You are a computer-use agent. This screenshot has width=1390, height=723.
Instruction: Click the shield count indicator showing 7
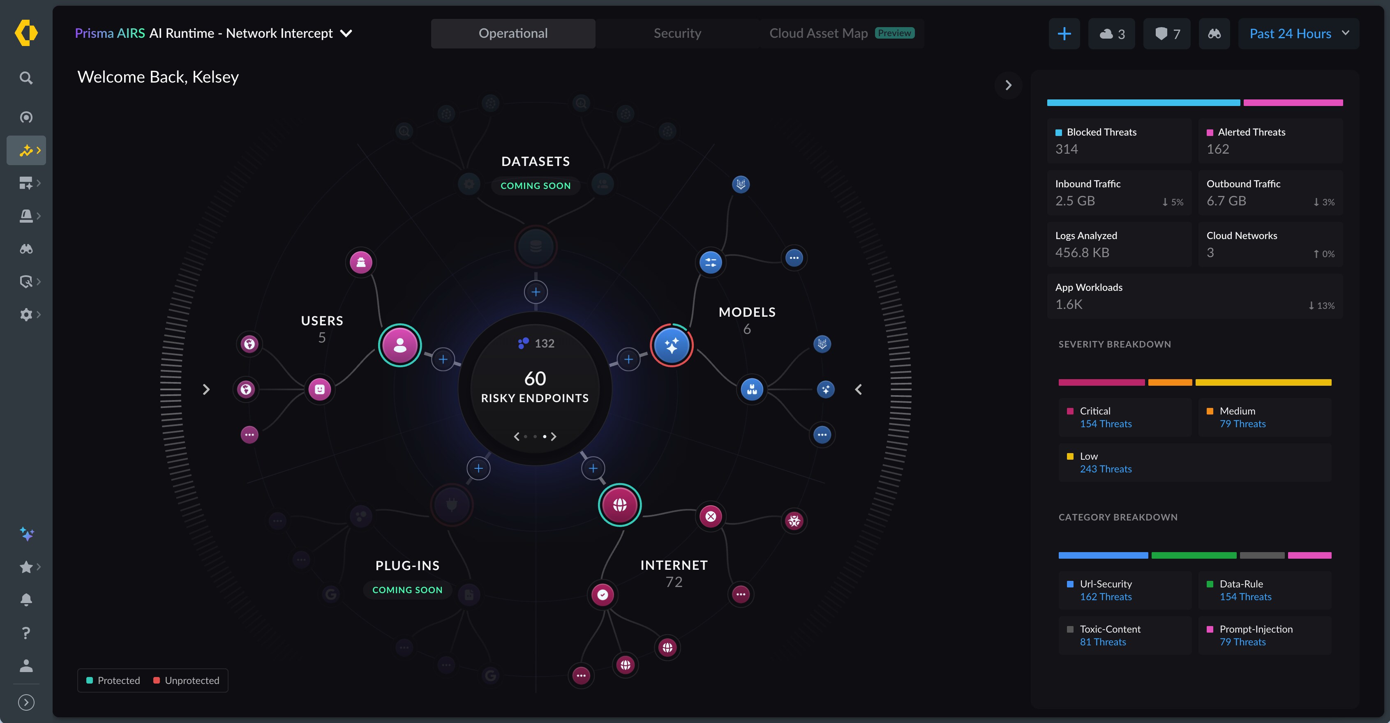pyautogui.click(x=1166, y=34)
